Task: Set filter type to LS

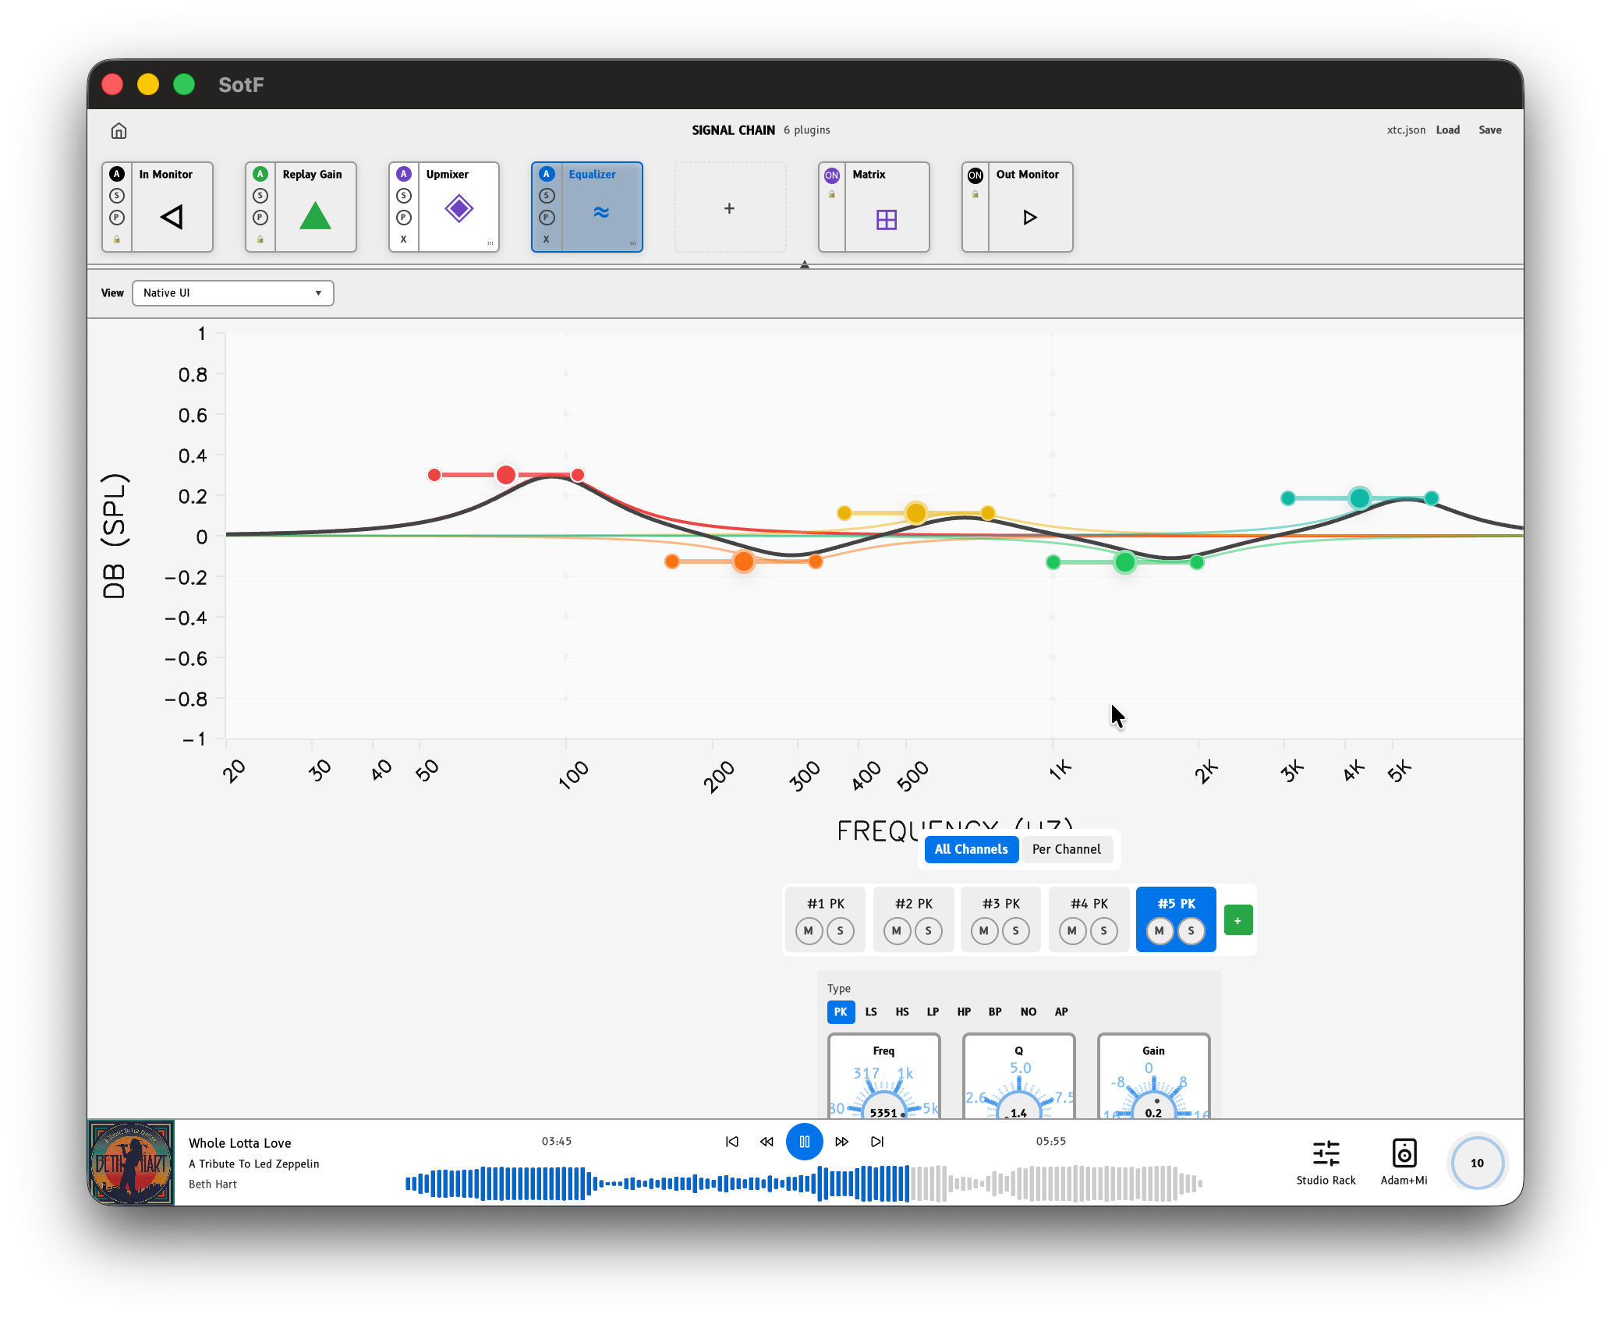Action: (871, 1011)
